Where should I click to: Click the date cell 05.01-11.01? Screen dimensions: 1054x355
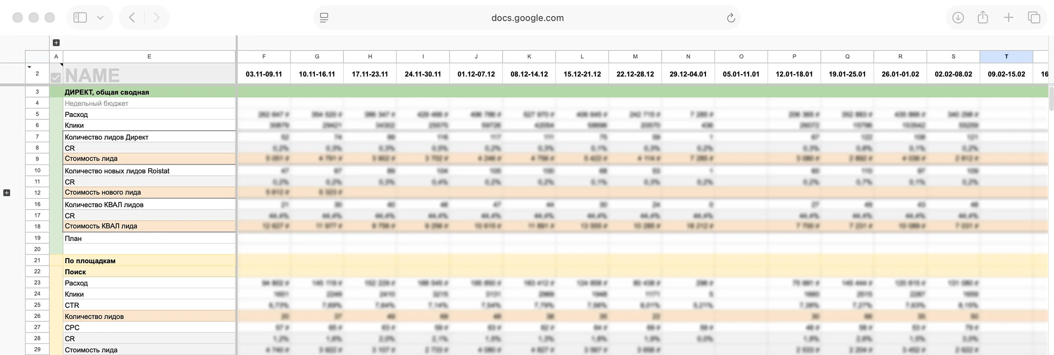tap(741, 74)
